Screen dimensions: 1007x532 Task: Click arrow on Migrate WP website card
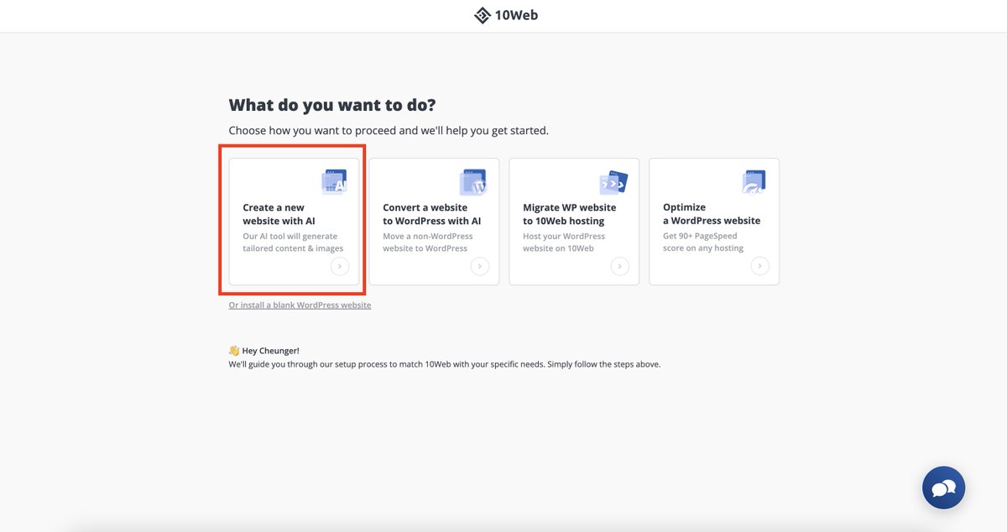(619, 266)
